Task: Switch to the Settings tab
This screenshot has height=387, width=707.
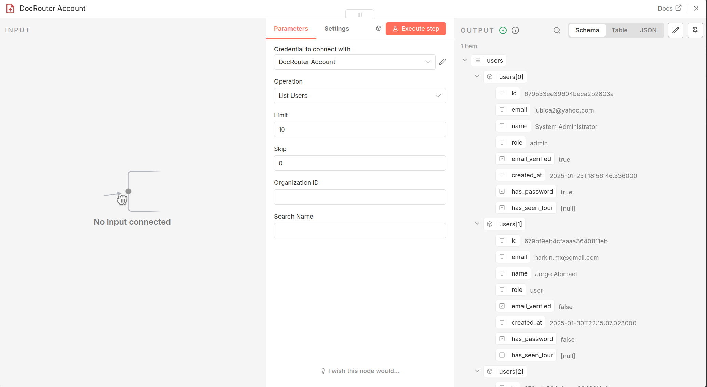Action: pyautogui.click(x=337, y=28)
